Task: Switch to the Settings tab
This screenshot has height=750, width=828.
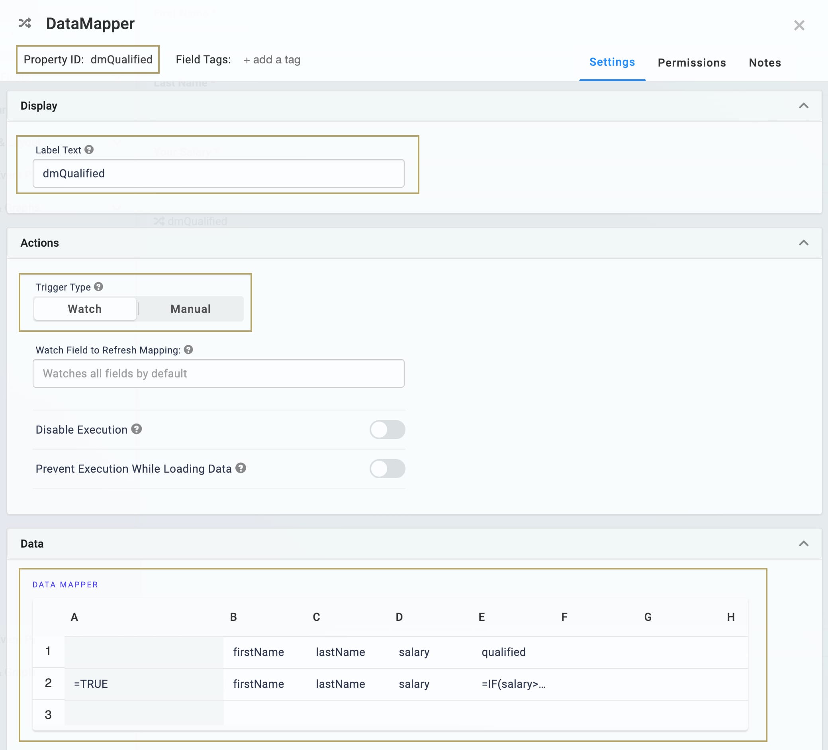Action: click(x=612, y=62)
